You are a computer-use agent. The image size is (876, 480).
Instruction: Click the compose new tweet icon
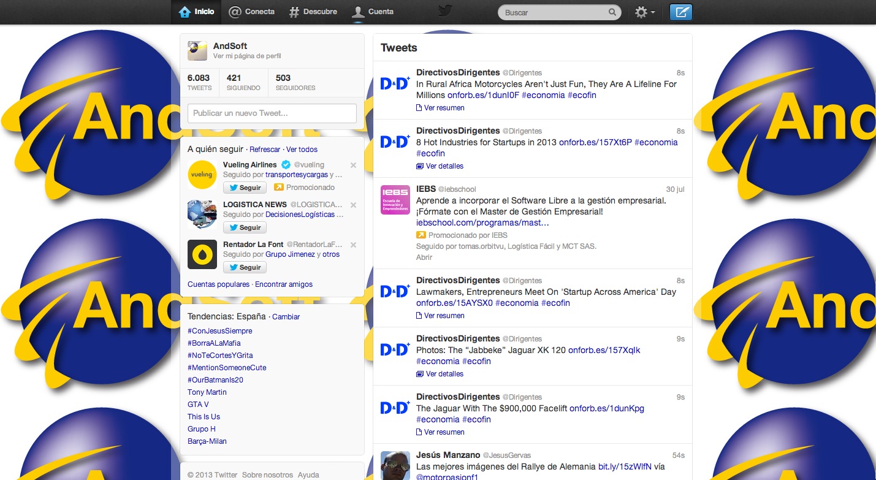[680, 12]
